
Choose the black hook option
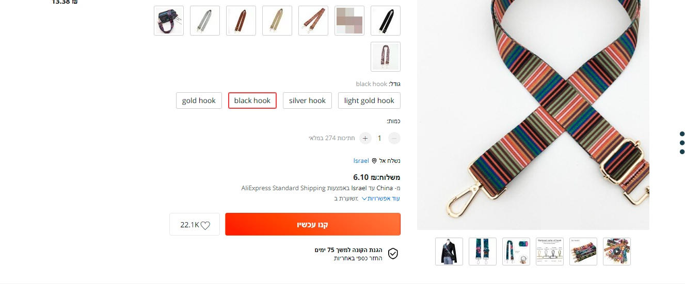point(252,101)
